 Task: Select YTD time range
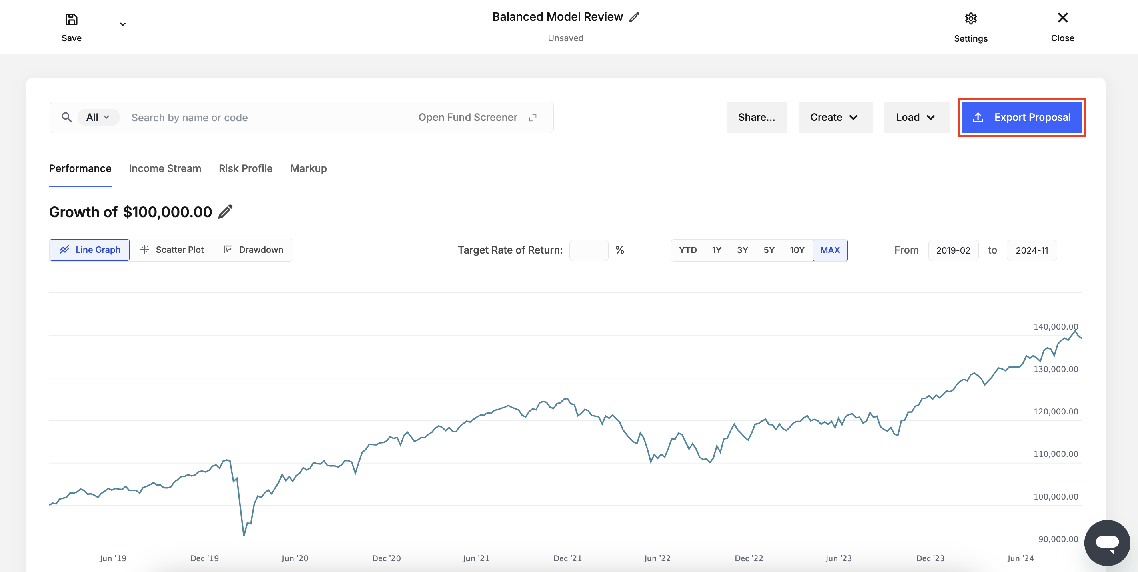pos(687,250)
